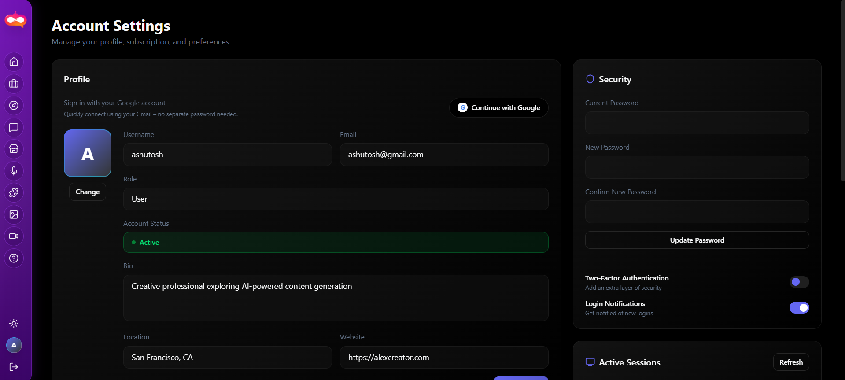
Task: Open the chat bubble icon
Action: tap(14, 127)
